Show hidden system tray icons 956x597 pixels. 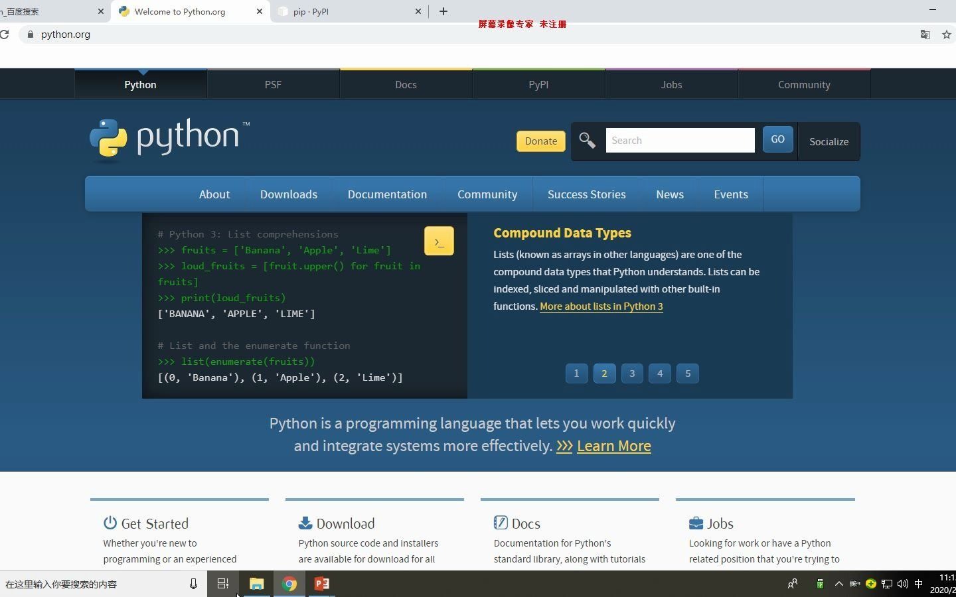point(838,584)
